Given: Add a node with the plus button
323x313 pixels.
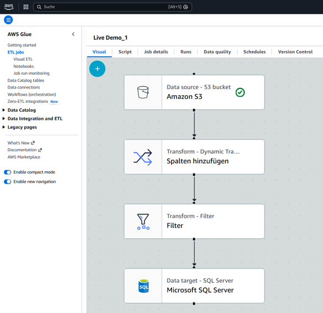Looking at the screenshot, I should tap(97, 69).
